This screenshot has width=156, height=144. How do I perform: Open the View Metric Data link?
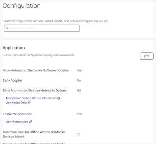tap(16, 103)
